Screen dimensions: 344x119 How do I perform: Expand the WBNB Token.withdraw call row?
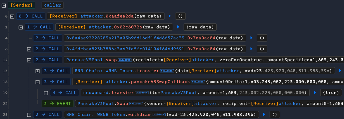tap(29, 115)
